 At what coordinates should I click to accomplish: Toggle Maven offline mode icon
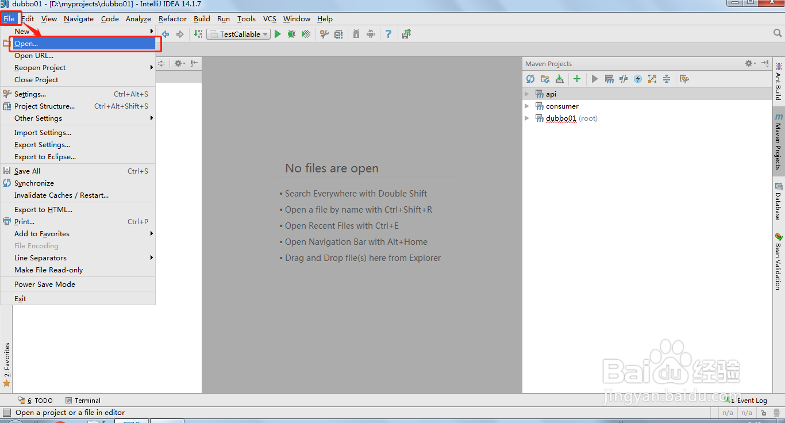(624, 79)
